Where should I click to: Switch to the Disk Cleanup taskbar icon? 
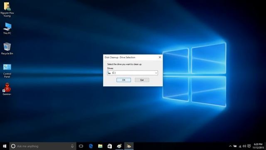[x=129, y=146]
